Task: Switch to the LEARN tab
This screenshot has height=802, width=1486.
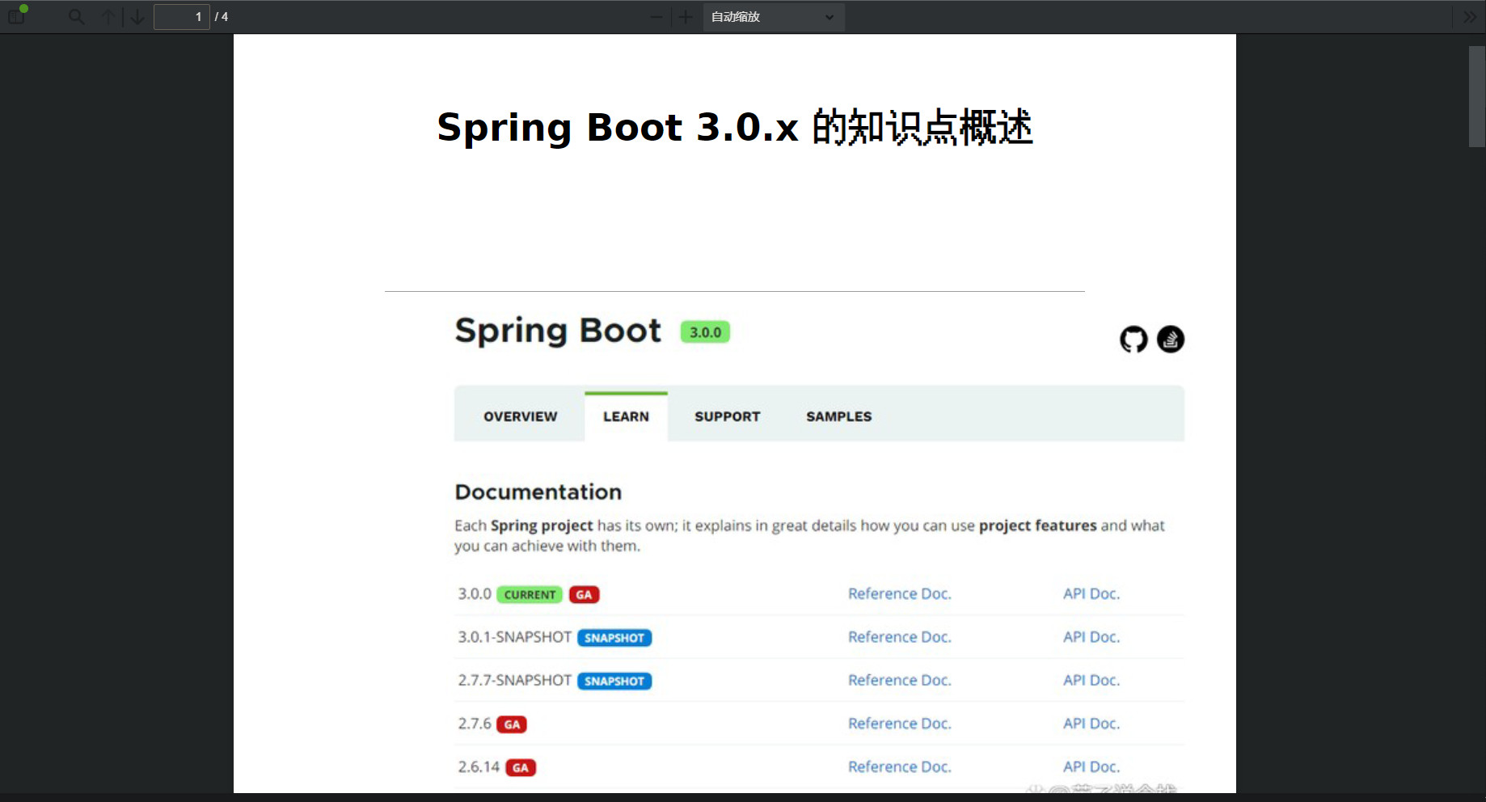Action: tap(626, 416)
